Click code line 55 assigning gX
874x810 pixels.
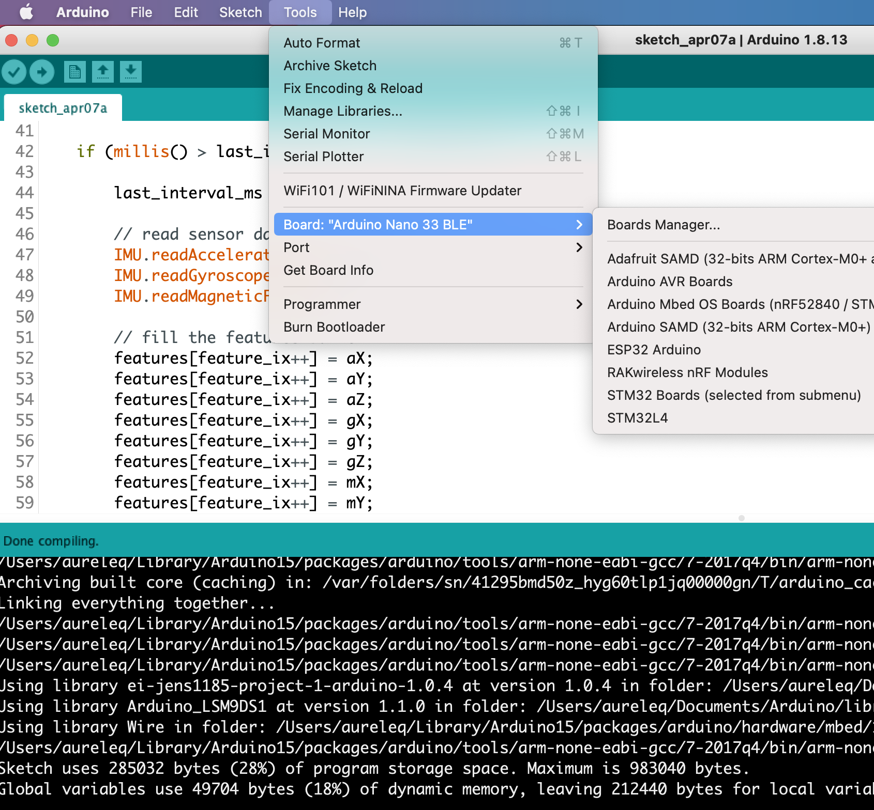[x=243, y=420]
